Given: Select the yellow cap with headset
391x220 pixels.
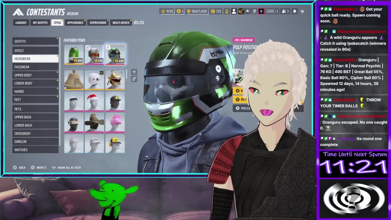Looking at the screenshot, I should (115, 144).
